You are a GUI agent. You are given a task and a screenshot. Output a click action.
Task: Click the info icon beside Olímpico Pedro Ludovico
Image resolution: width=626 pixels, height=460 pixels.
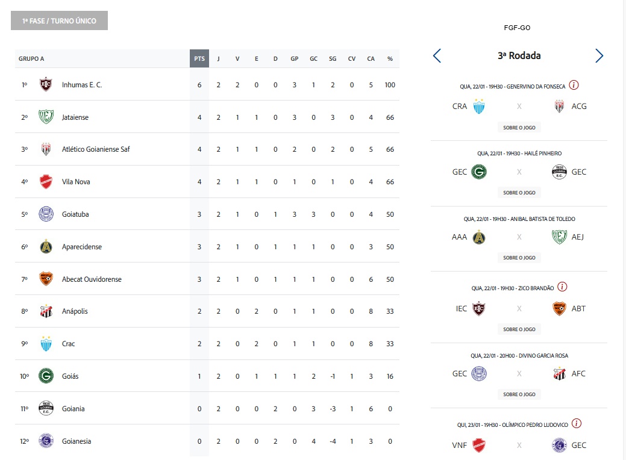(576, 424)
